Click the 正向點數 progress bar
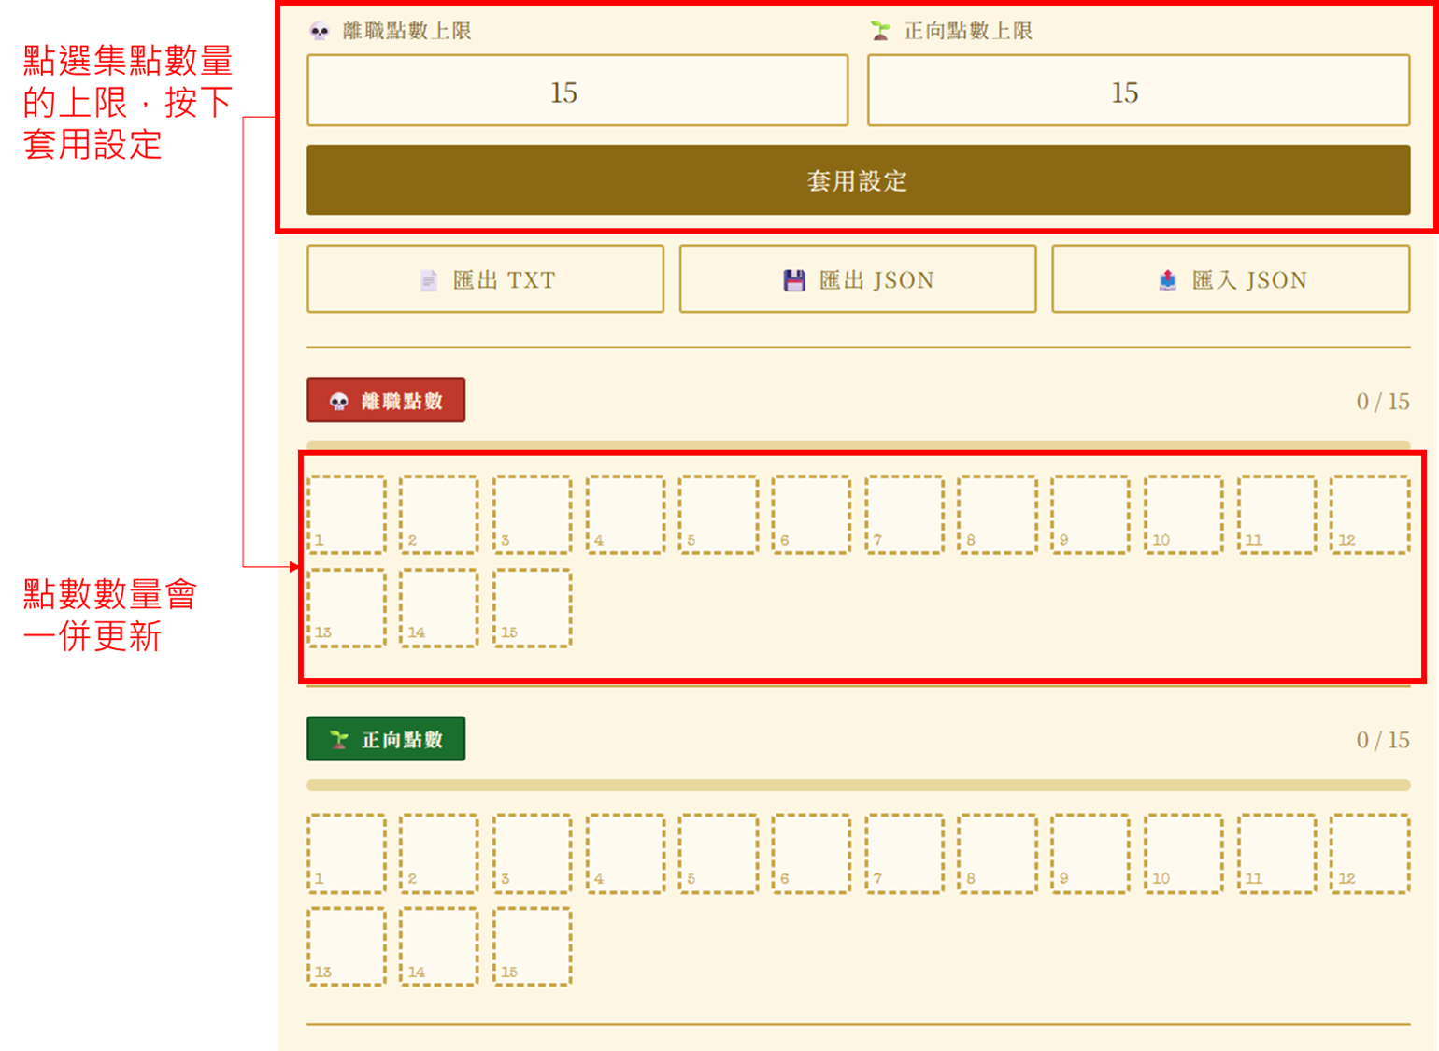This screenshot has height=1051, width=1439. pos(858,786)
